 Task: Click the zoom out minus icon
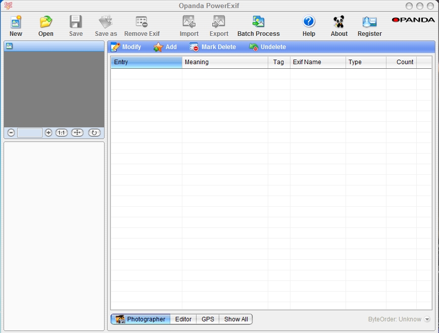11,133
